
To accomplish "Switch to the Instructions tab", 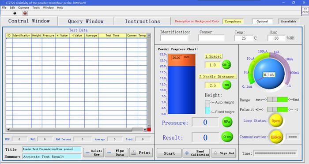I will pyautogui.click(x=143, y=21).
